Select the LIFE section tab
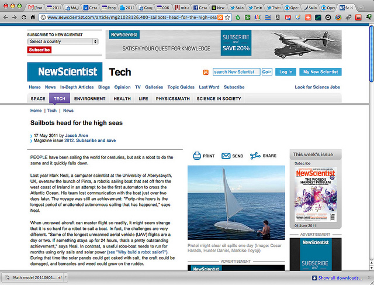The height and width of the screenshot is (285, 374). [x=143, y=99]
